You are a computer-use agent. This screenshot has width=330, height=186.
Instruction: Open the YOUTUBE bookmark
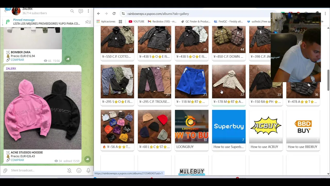click(136, 21)
